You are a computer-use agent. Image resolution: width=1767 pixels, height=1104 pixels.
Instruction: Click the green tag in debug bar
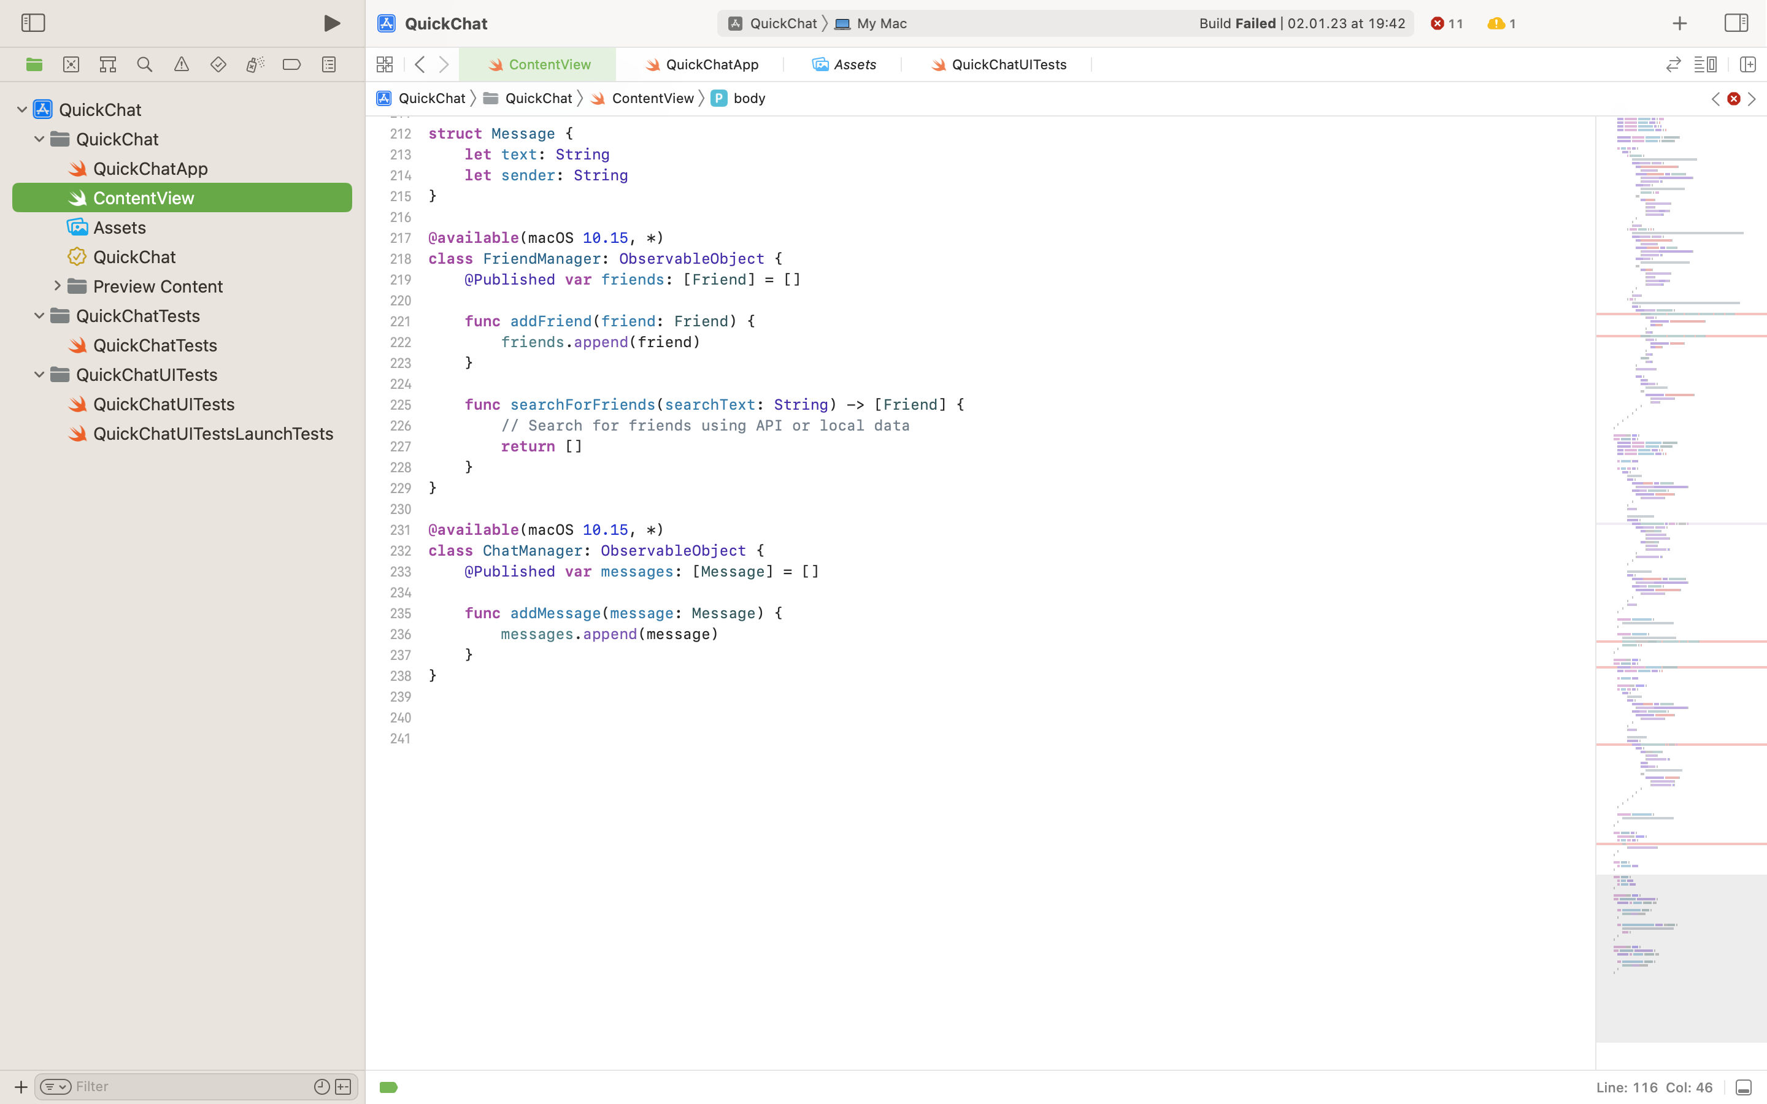pyautogui.click(x=388, y=1087)
